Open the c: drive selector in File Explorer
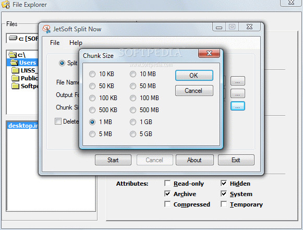The width and height of the screenshot is (303, 230). pos(23,38)
